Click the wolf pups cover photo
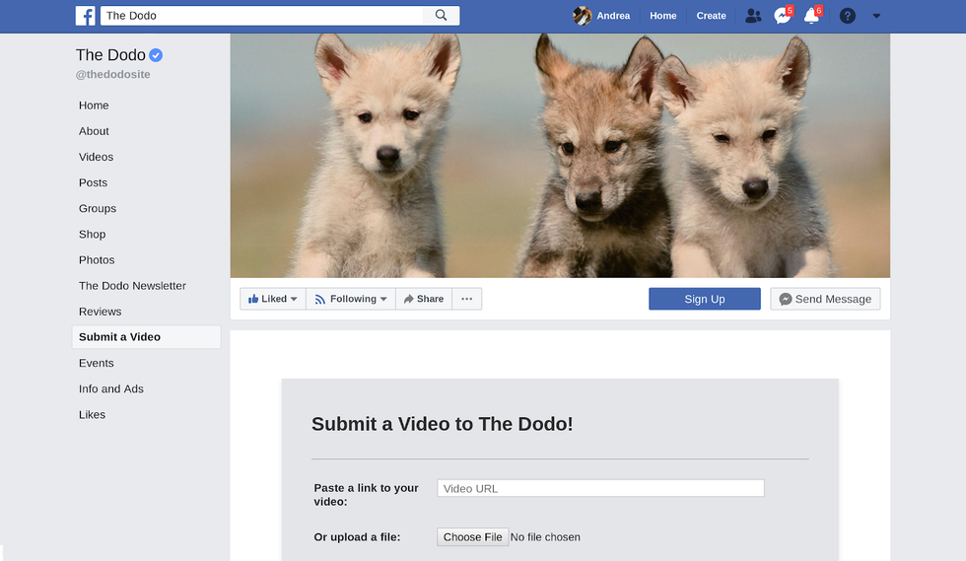 [560, 155]
